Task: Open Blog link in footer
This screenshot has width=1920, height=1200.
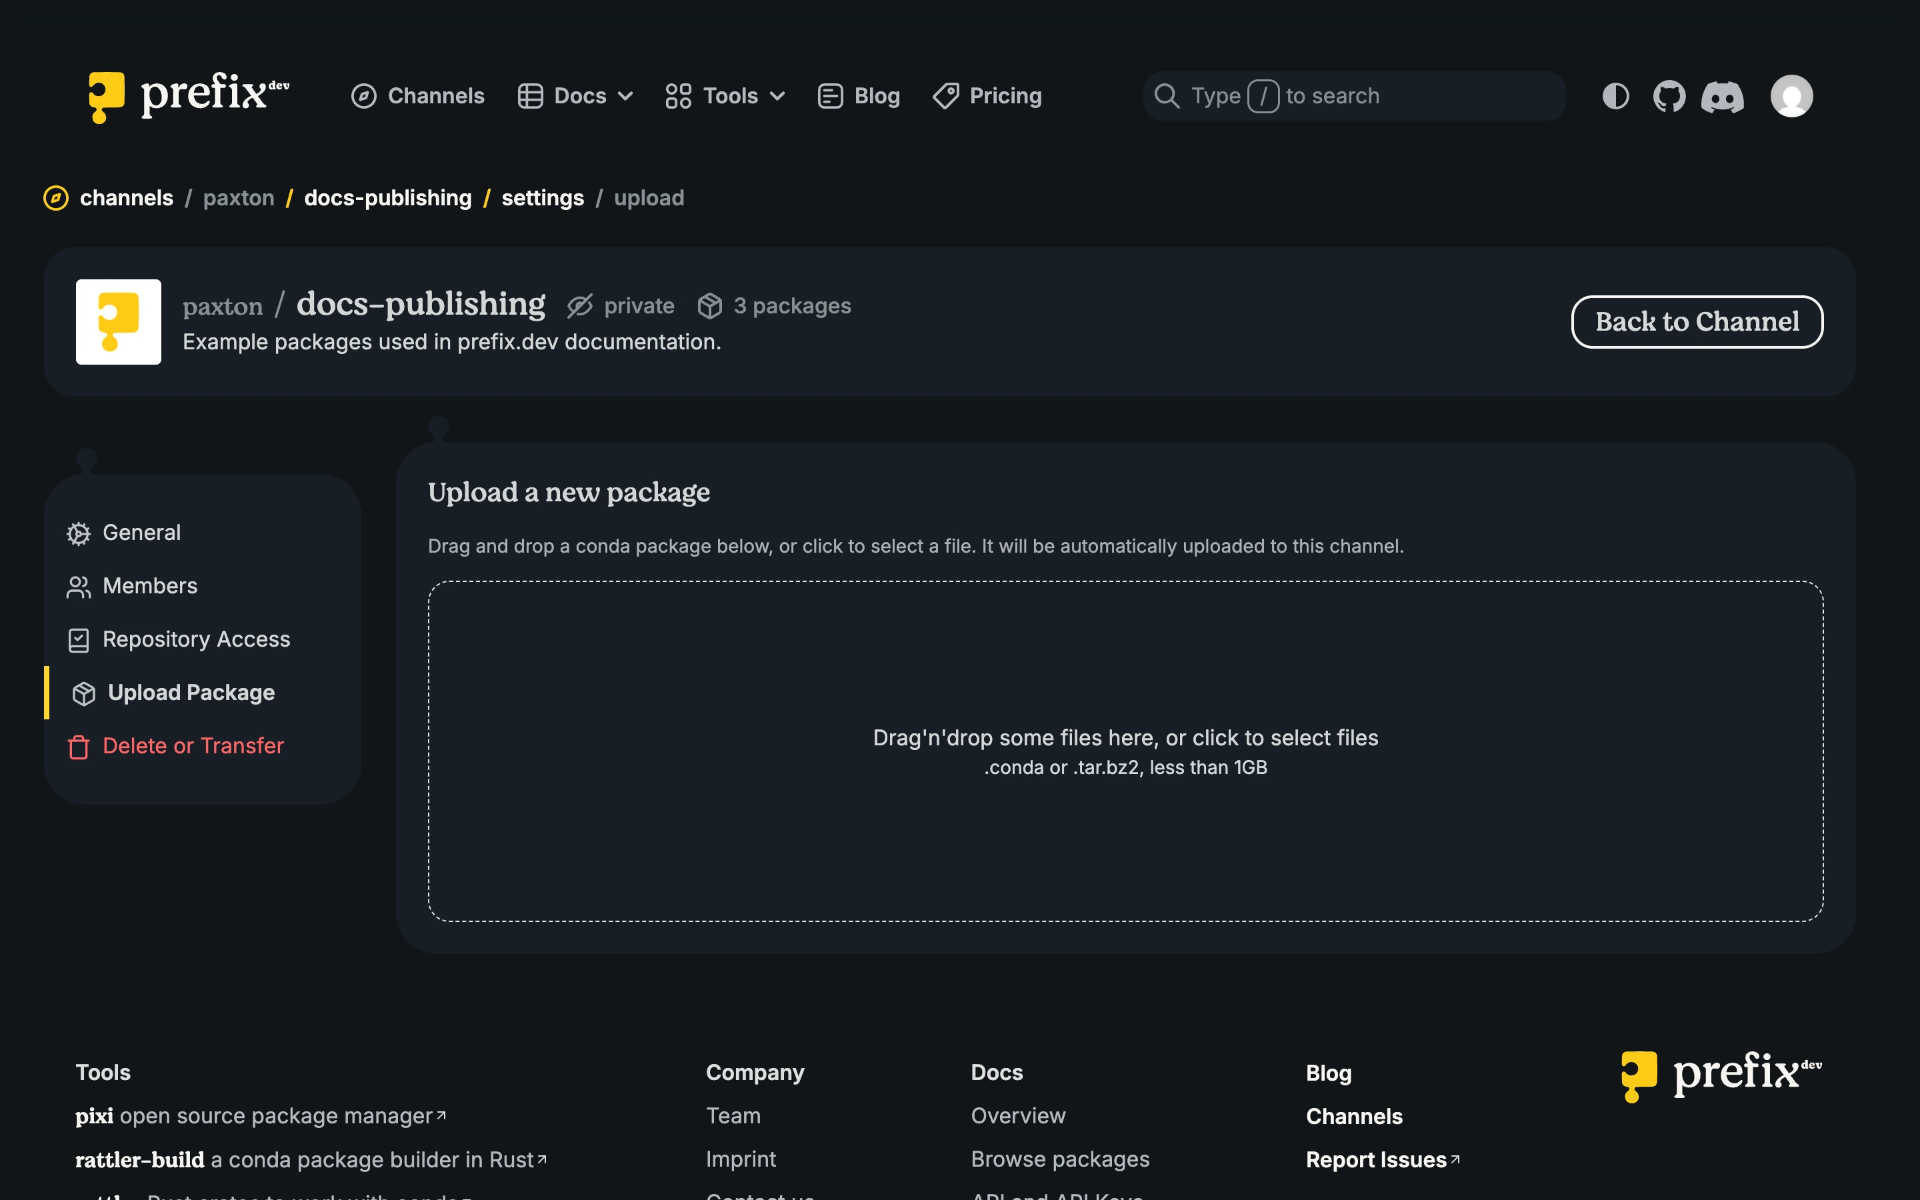Action: [x=1328, y=1073]
